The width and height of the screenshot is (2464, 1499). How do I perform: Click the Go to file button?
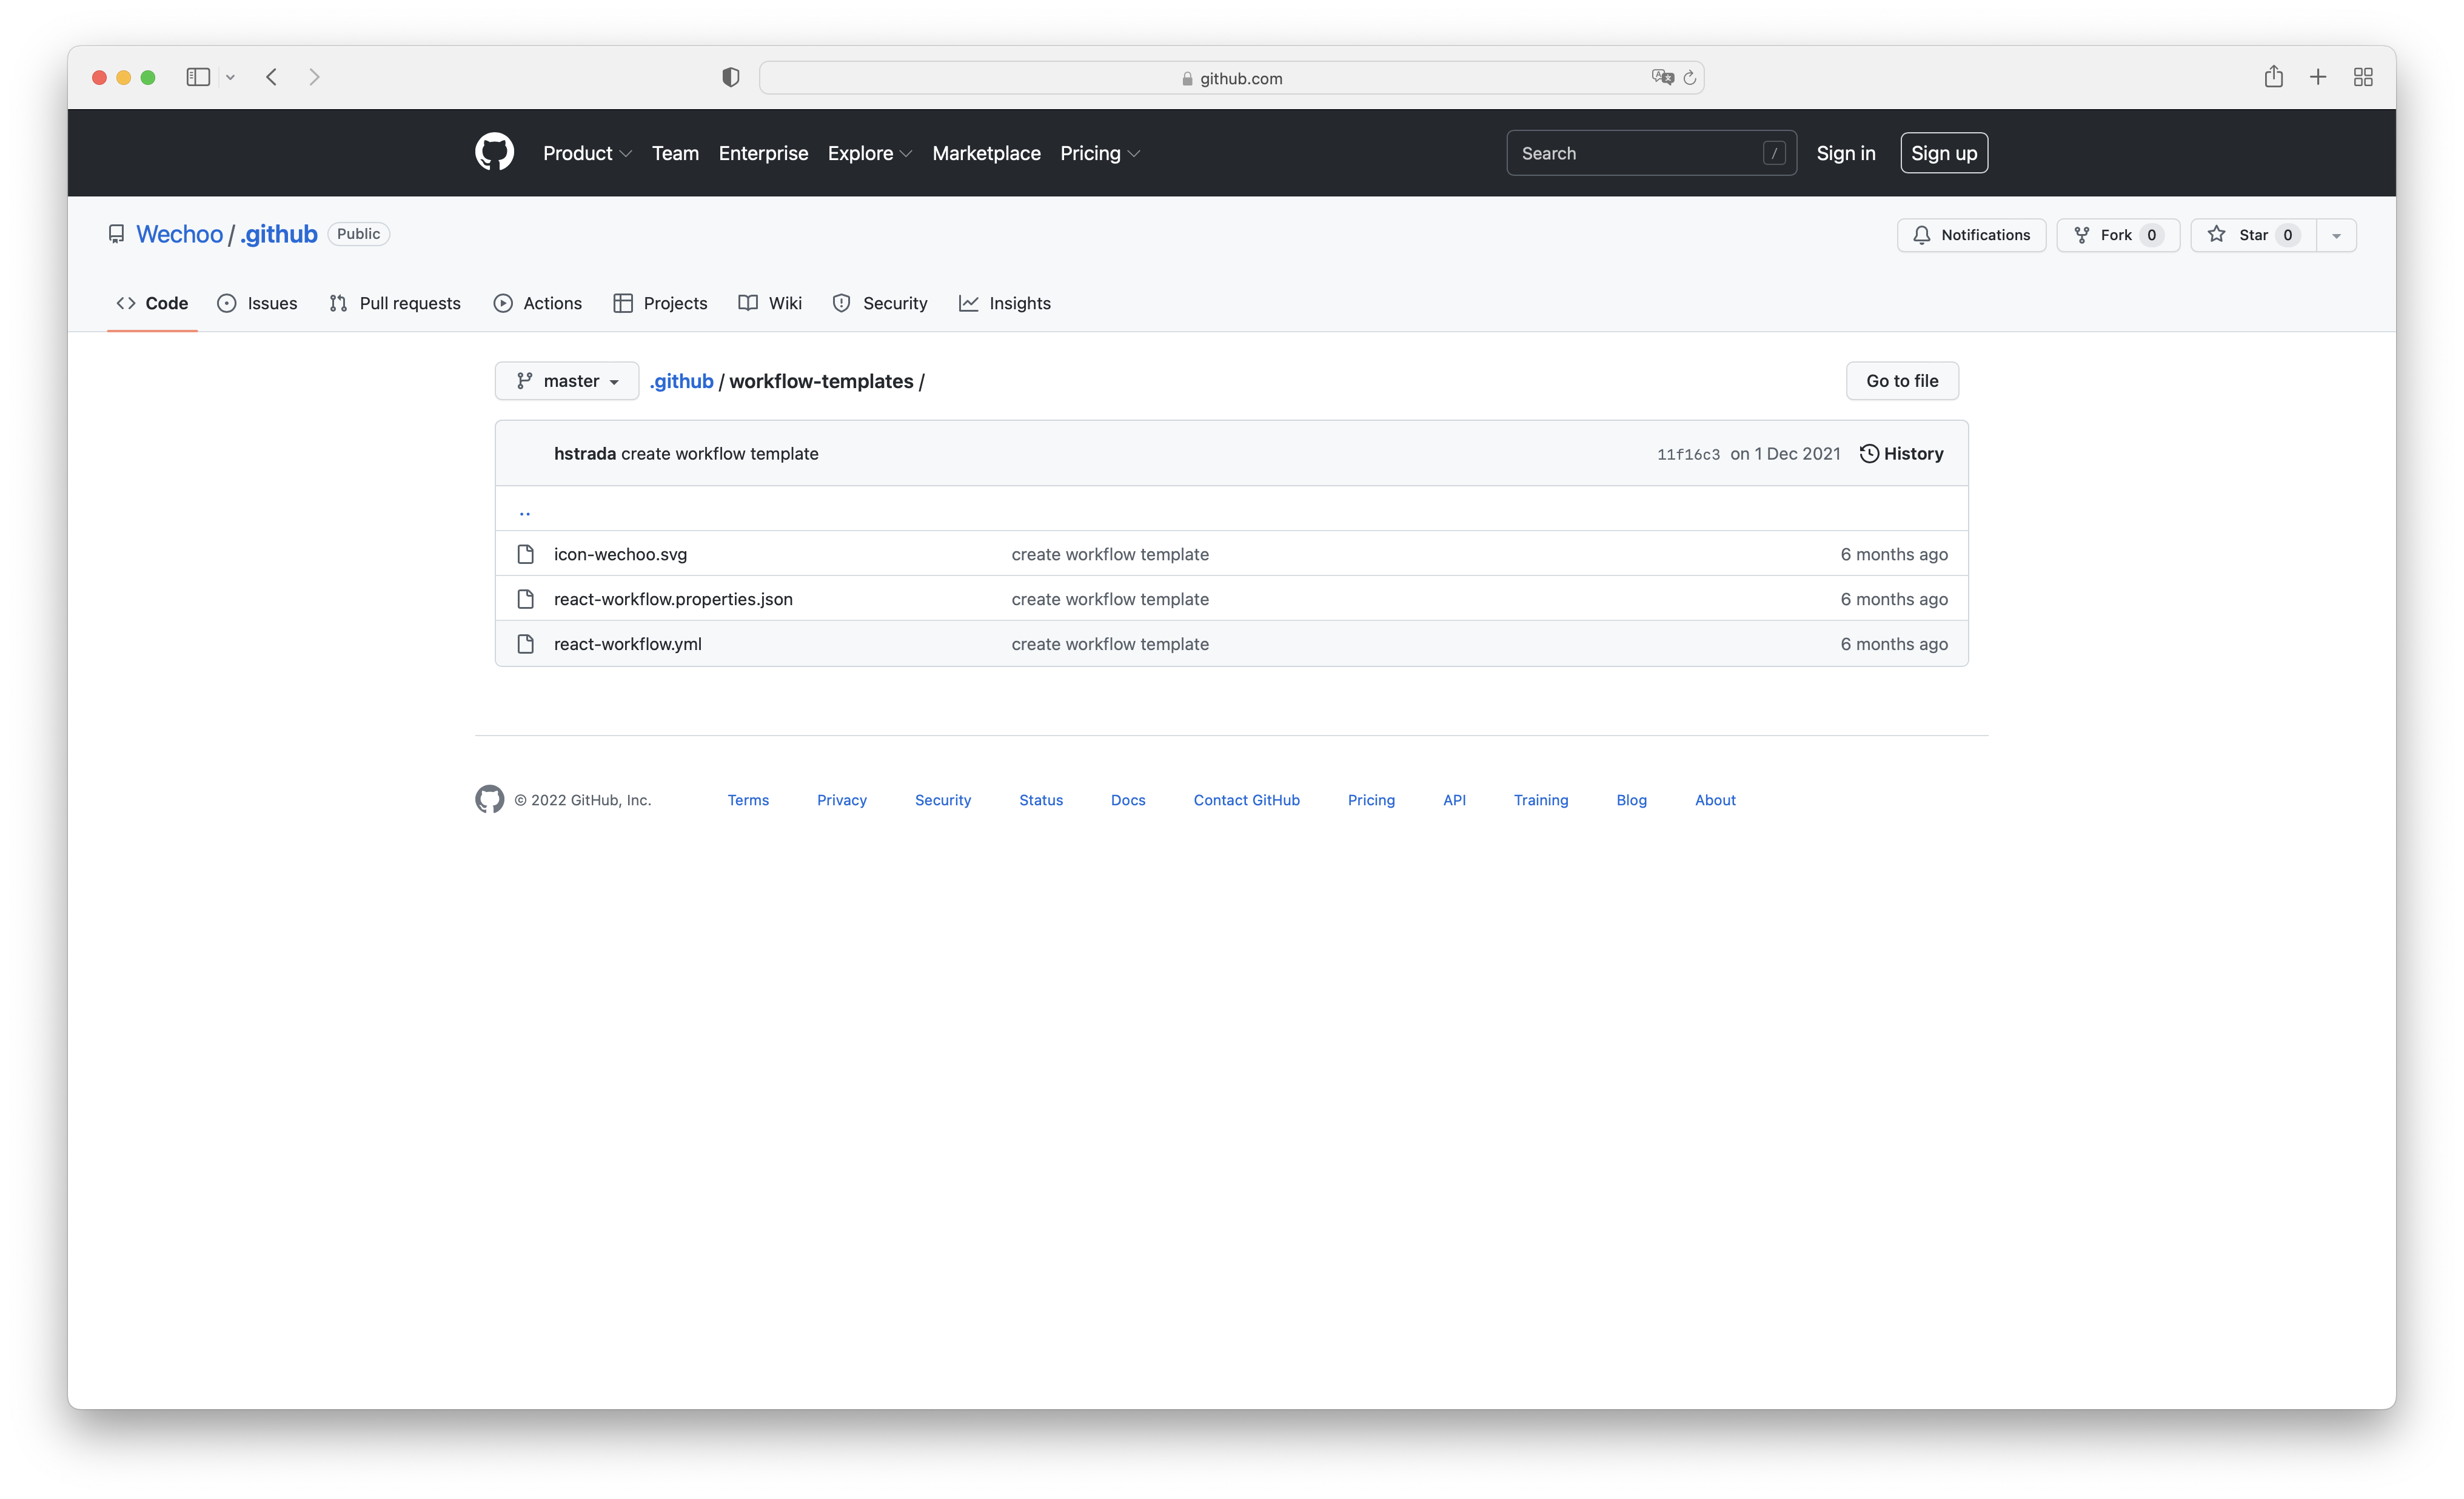point(1901,381)
